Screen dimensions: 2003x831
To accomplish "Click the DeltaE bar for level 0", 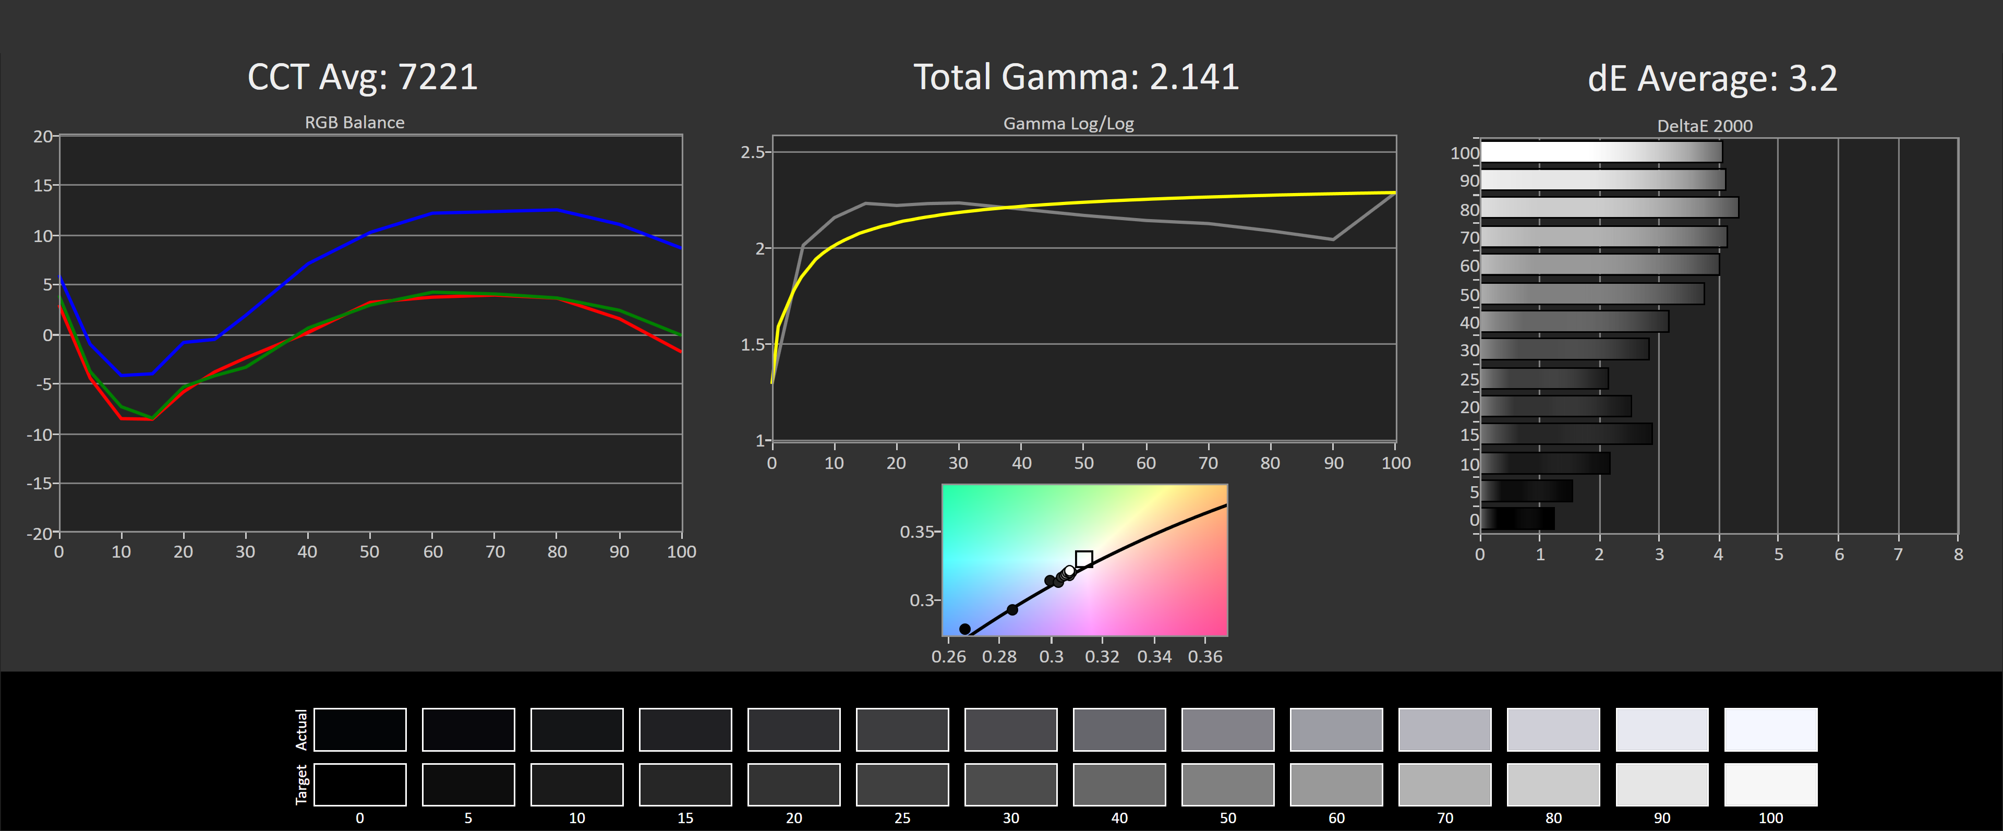I will pyautogui.click(x=1517, y=519).
